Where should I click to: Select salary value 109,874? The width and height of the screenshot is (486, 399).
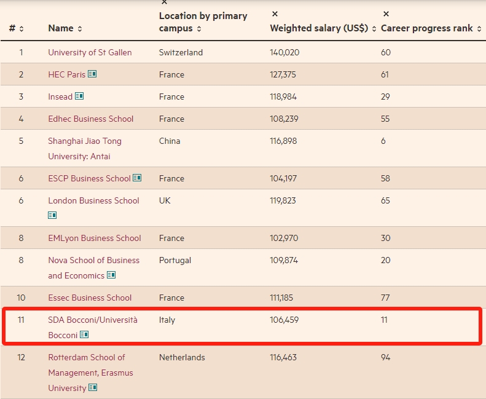[x=284, y=261]
